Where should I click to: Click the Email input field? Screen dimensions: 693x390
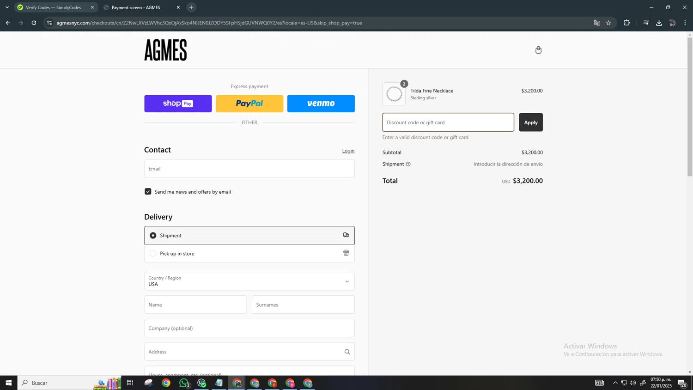(249, 169)
